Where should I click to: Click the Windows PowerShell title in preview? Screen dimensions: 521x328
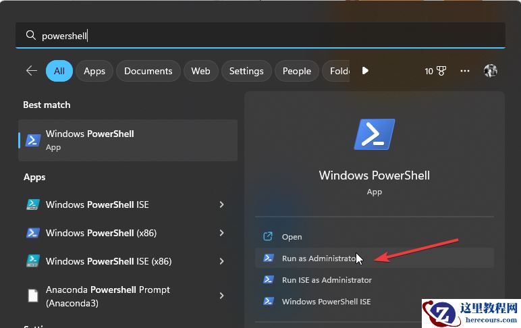click(x=375, y=175)
